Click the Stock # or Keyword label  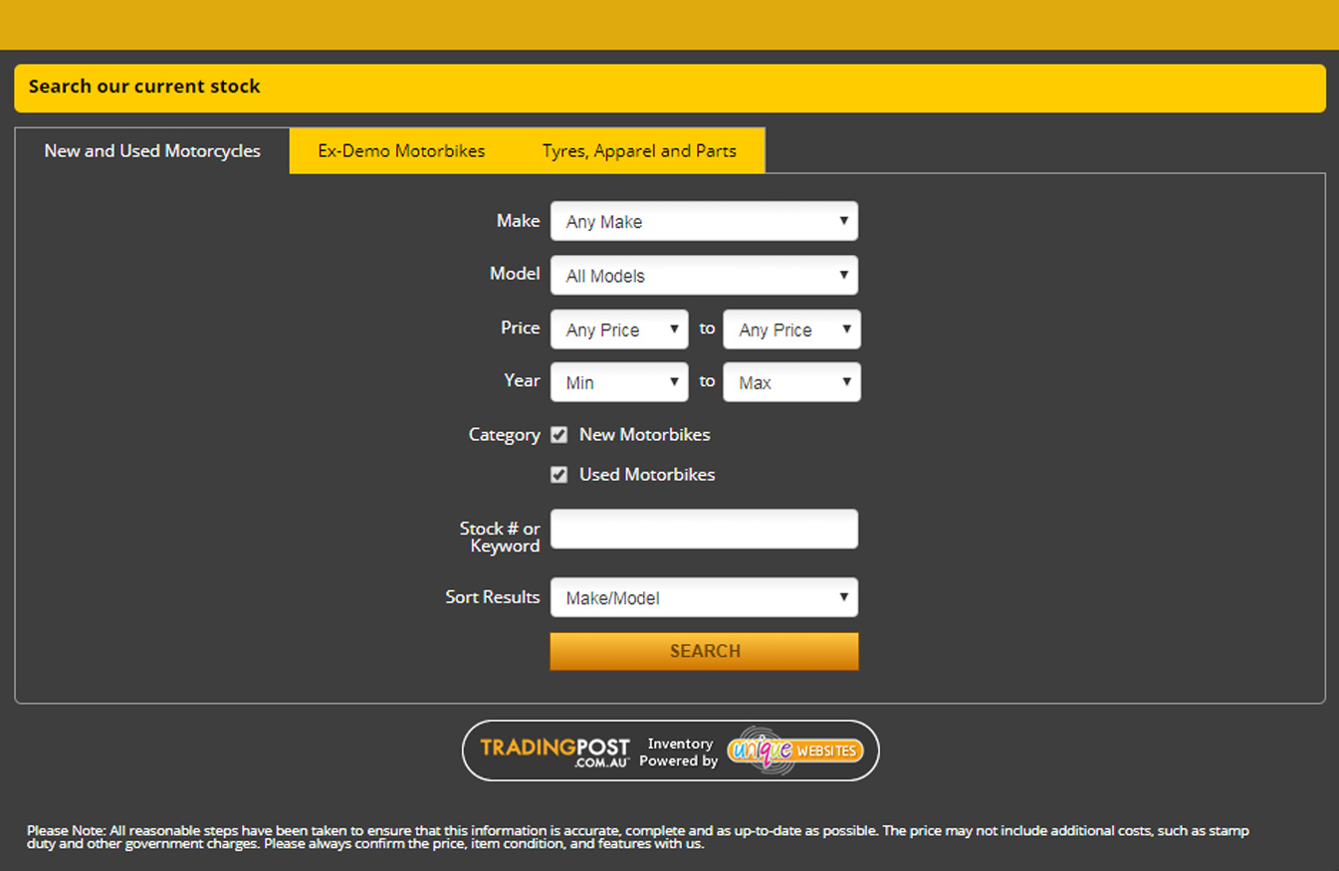[x=500, y=538]
